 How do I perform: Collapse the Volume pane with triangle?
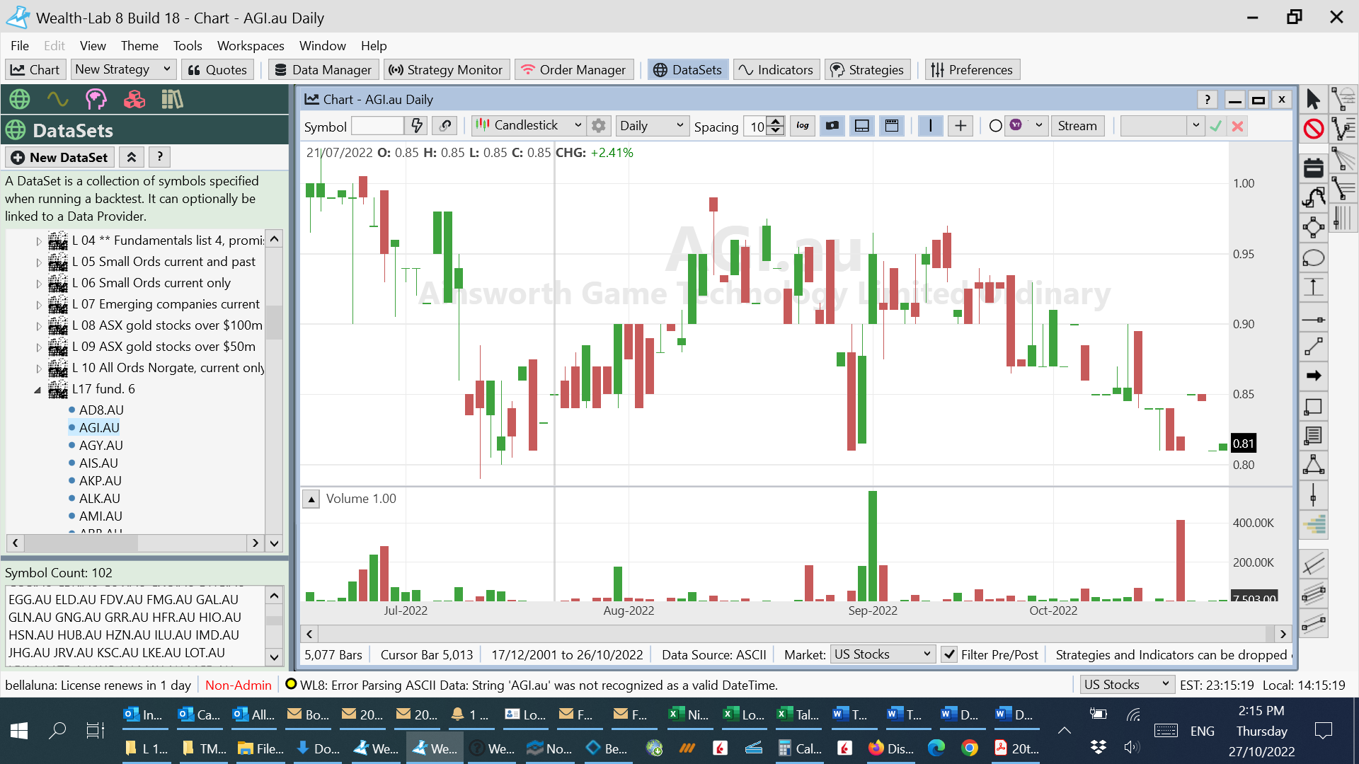[x=311, y=499]
